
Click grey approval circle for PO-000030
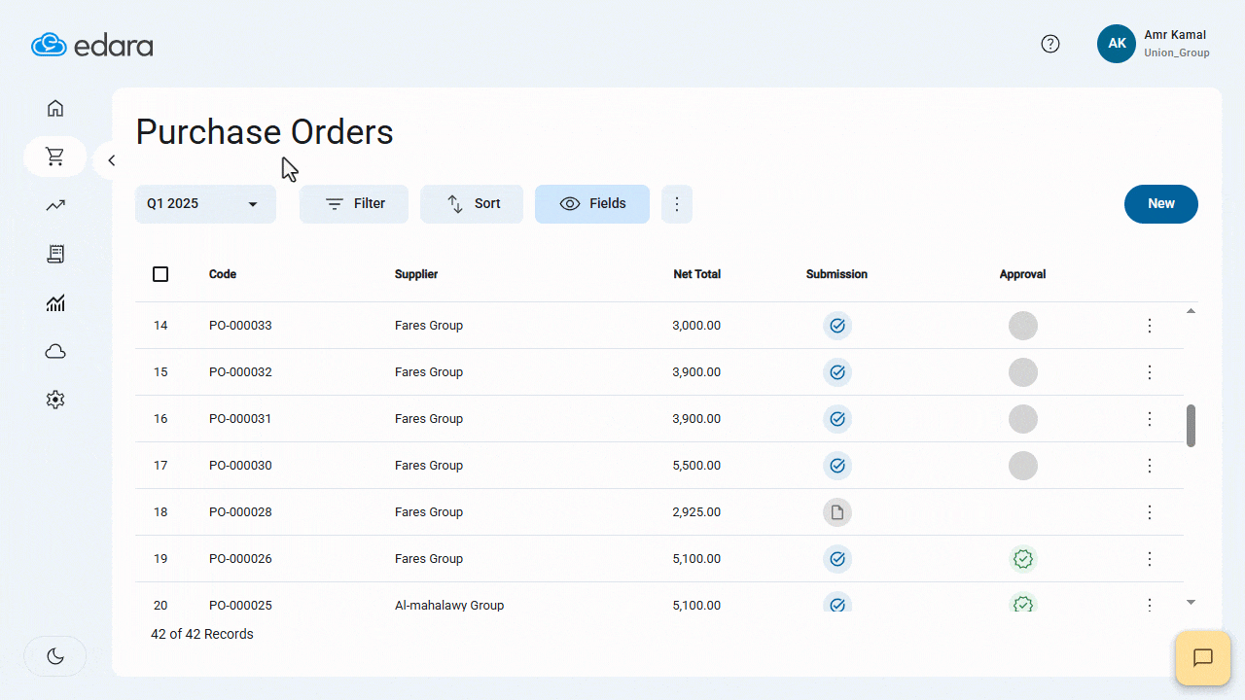1023,466
